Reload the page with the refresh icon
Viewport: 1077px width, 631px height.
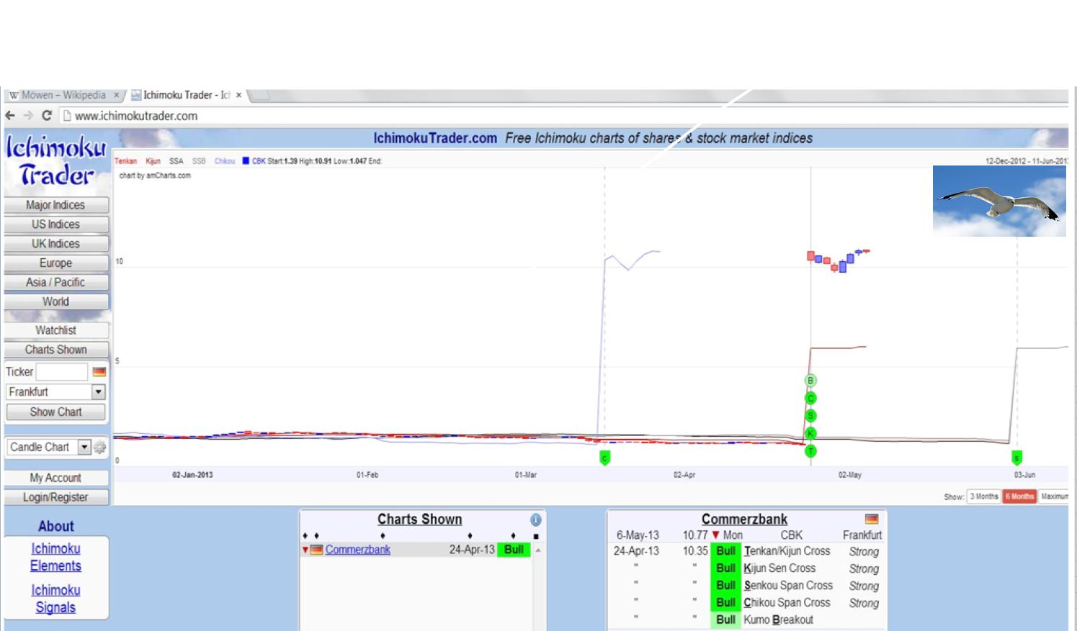click(47, 116)
